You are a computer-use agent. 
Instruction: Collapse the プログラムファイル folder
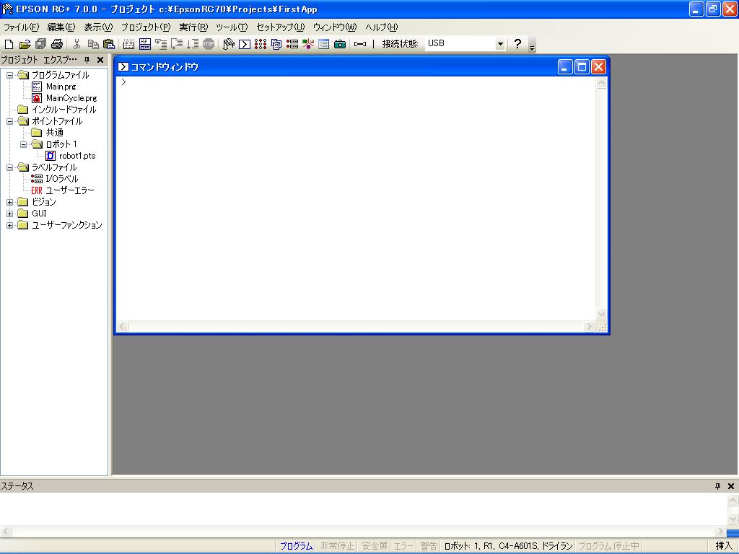click(x=9, y=75)
